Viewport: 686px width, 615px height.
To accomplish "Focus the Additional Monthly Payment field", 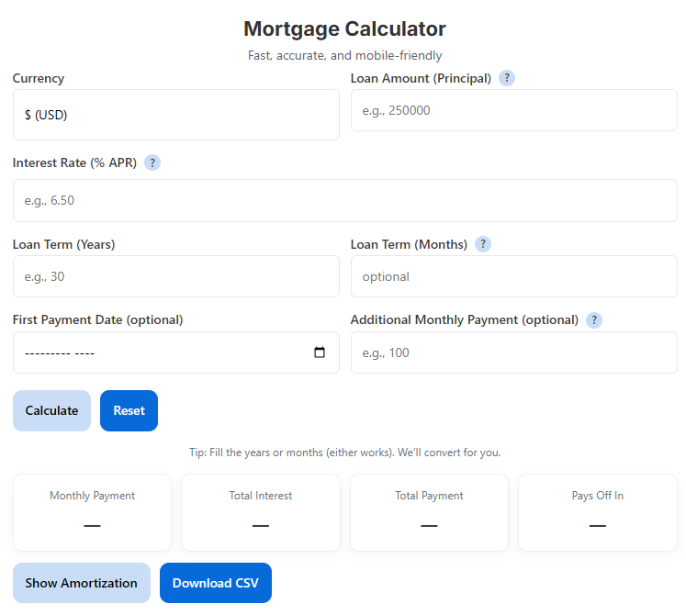I will click(x=513, y=352).
